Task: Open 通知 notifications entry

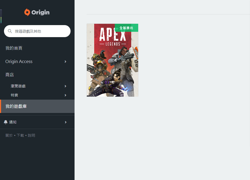Action: 13,122
